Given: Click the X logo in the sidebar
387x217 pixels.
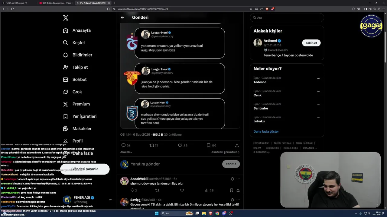Looking at the screenshot, I should point(66,18).
